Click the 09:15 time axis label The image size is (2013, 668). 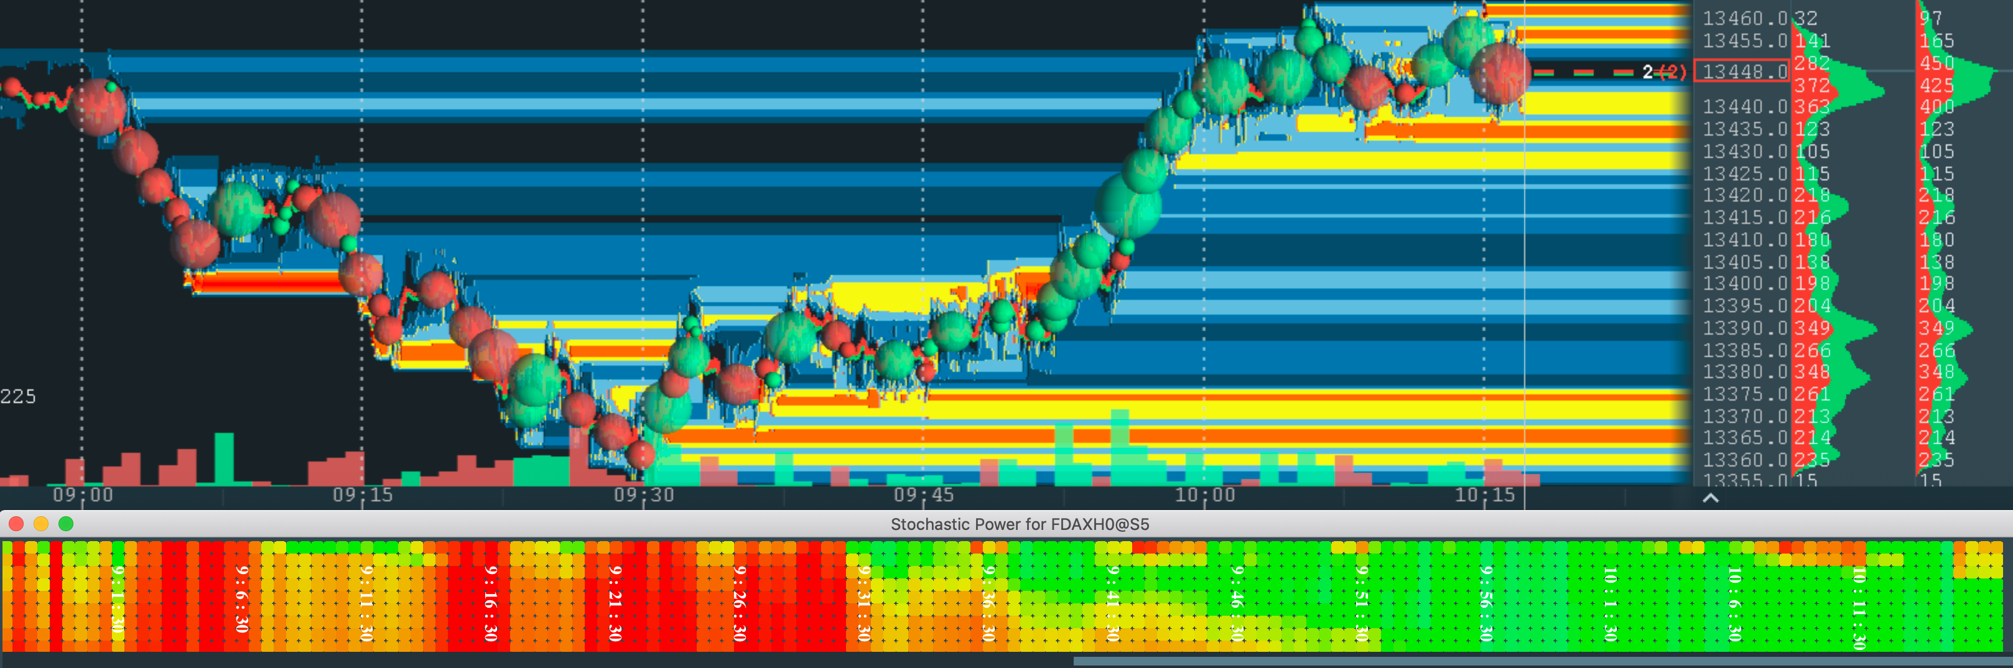pos(363,495)
